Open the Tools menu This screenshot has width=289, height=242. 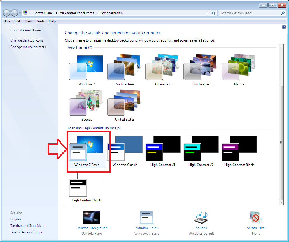pyautogui.click(x=40, y=21)
